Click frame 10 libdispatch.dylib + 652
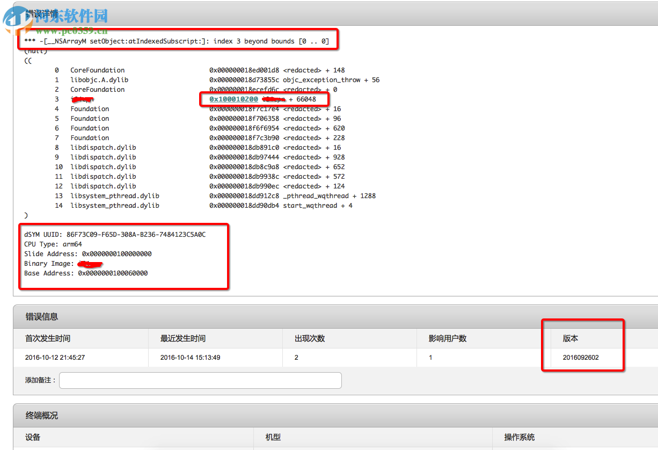The image size is (658, 450). [x=200, y=167]
